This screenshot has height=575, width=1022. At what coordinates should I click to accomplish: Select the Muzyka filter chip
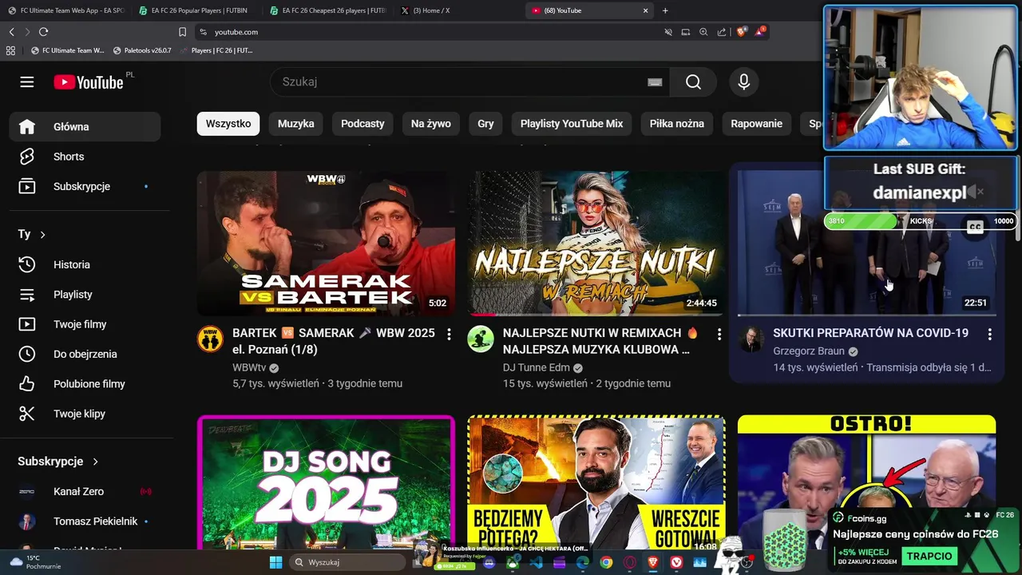tap(296, 124)
